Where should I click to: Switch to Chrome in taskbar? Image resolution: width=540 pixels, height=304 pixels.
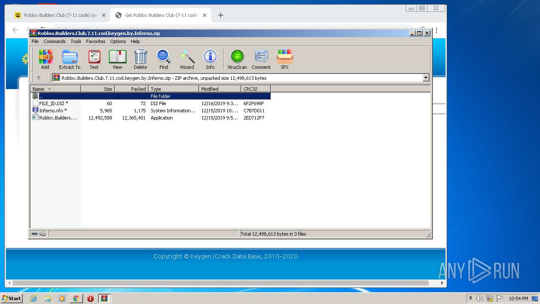pos(76,299)
